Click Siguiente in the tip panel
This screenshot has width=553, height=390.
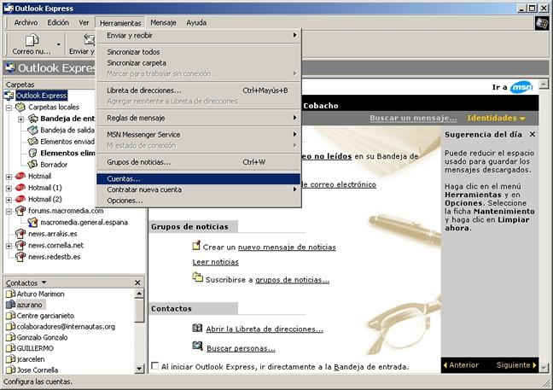(516, 365)
